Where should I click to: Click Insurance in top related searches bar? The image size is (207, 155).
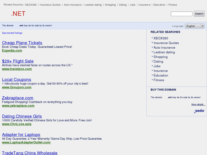coord(144,5)
